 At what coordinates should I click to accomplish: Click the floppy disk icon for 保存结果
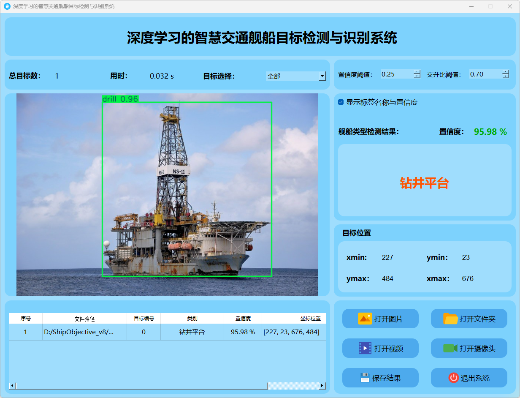[x=365, y=378]
